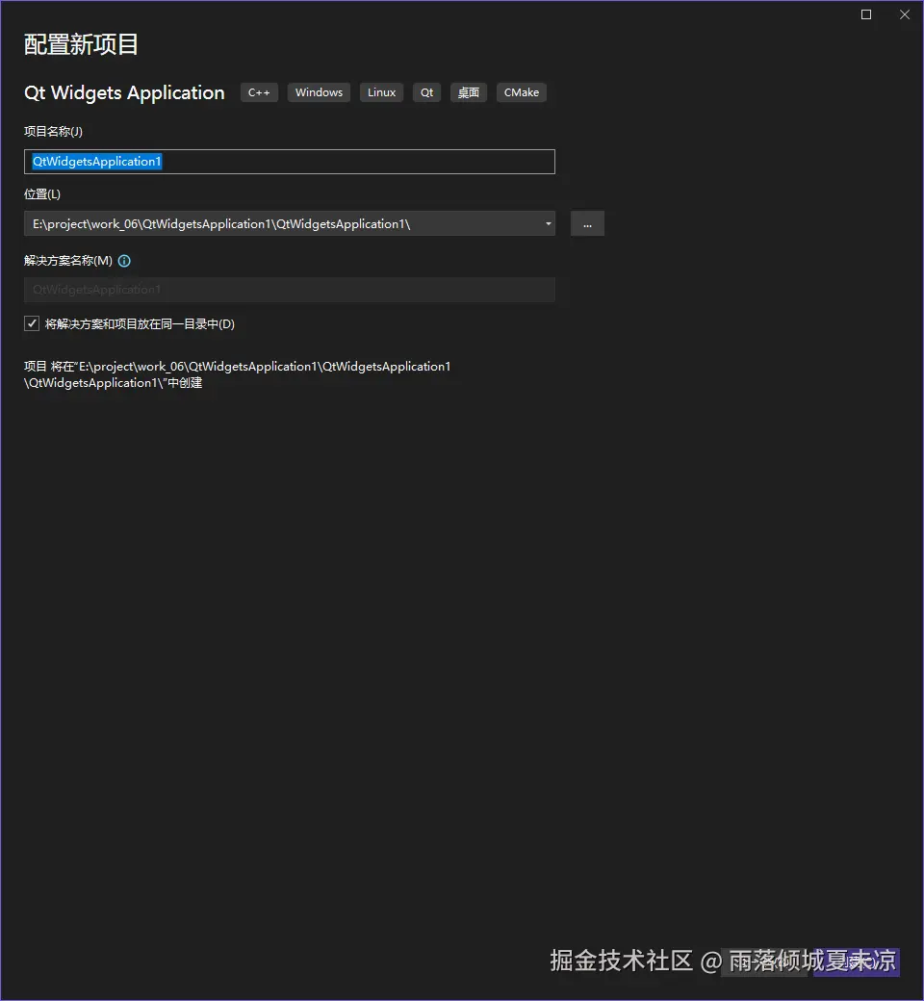Viewport: 924px width, 1001px height.
Task: Click the 项目名称(J) label
Action: click(x=53, y=132)
